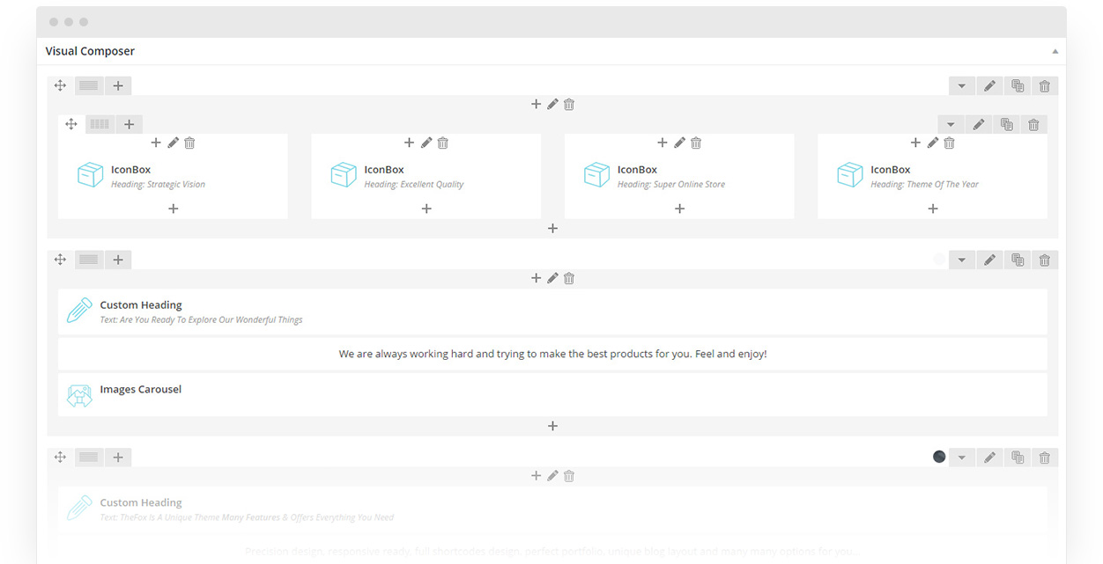Append element below Super Online Store
Viewport: 1103px width, 564px height.
[x=679, y=209]
